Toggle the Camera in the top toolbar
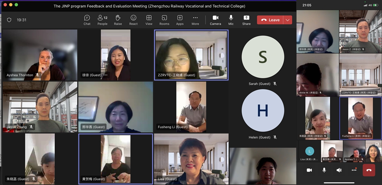 pyautogui.click(x=215, y=20)
